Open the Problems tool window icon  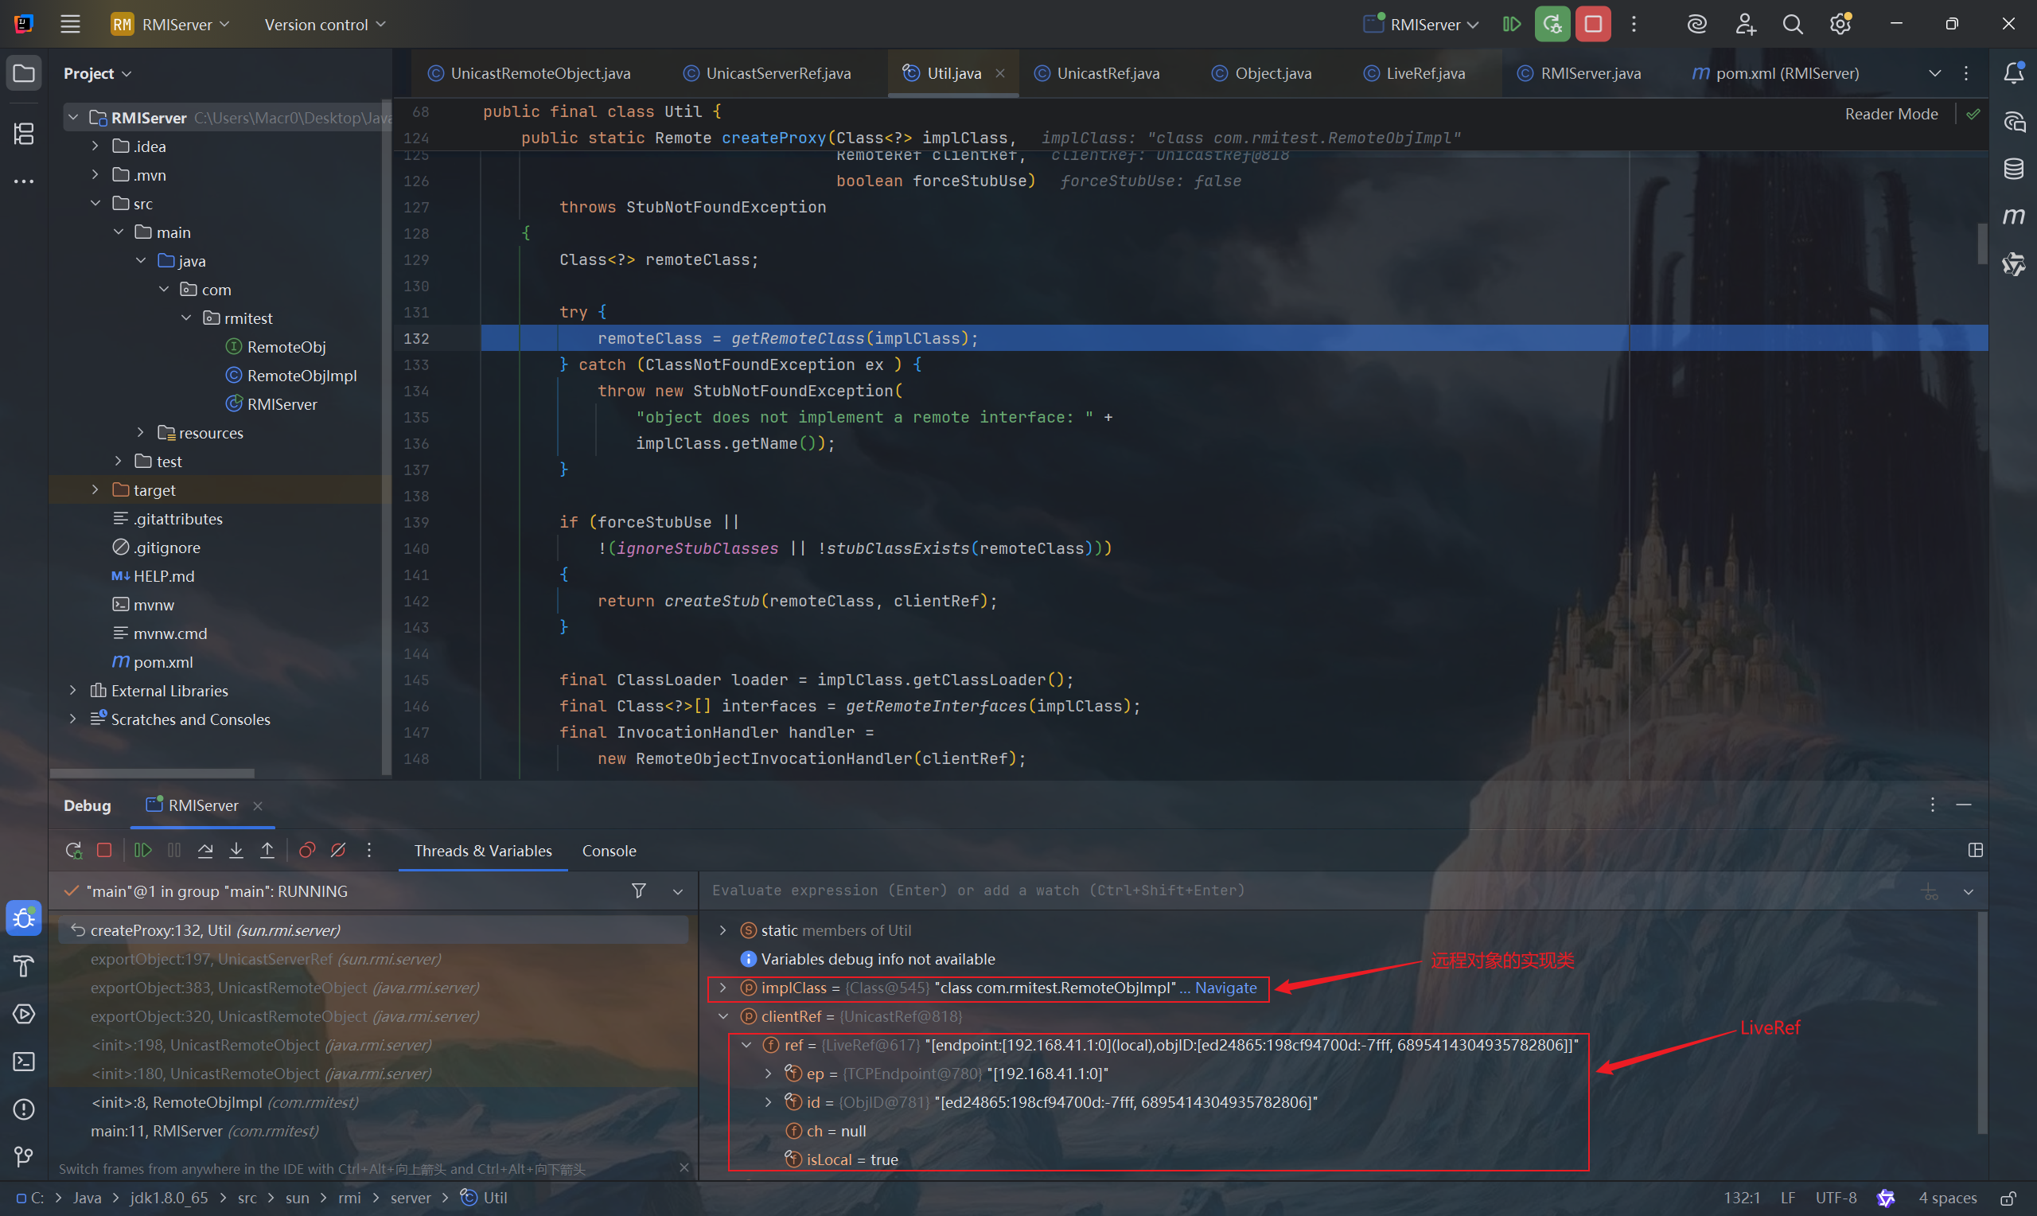click(x=24, y=1109)
